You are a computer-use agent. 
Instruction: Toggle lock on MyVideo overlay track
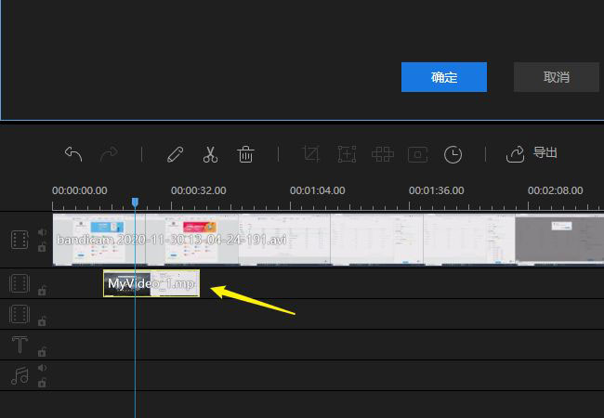pos(42,290)
